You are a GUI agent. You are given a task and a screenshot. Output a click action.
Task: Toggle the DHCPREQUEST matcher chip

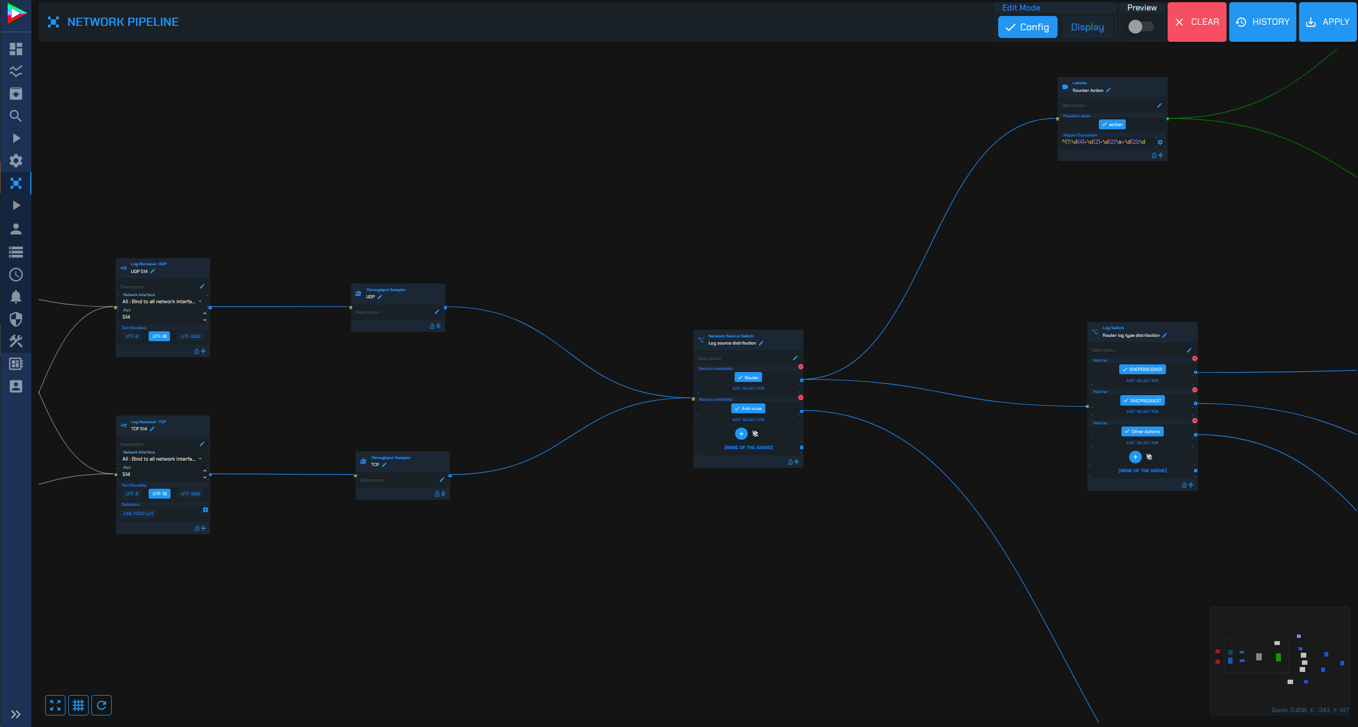1142,401
